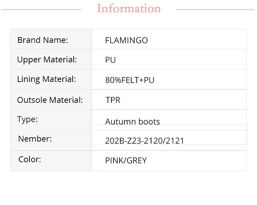Click the Upper Material label

[47, 60]
